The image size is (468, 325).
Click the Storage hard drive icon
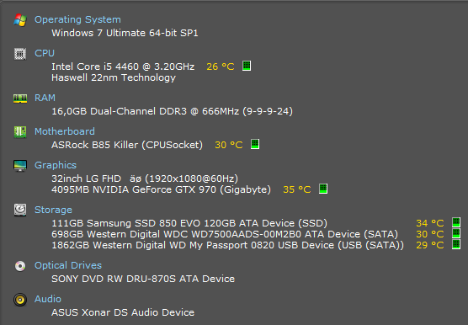click(x=20, y=210)
